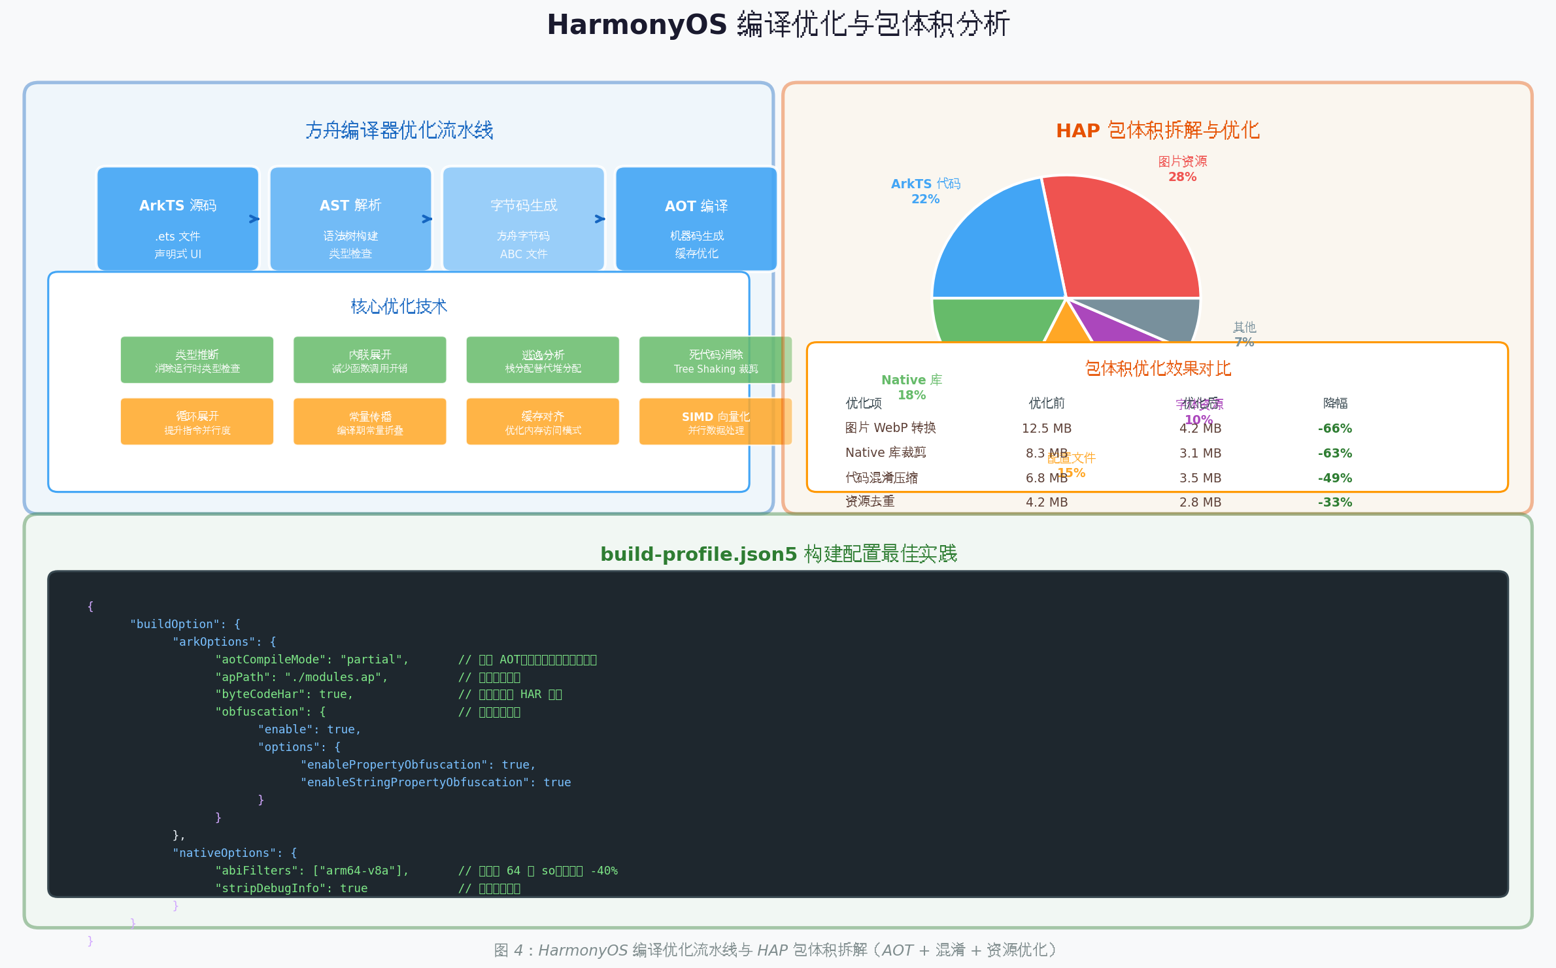Select the green 内联展开 technique box
1556x968 pixels.
coord(370,359)
